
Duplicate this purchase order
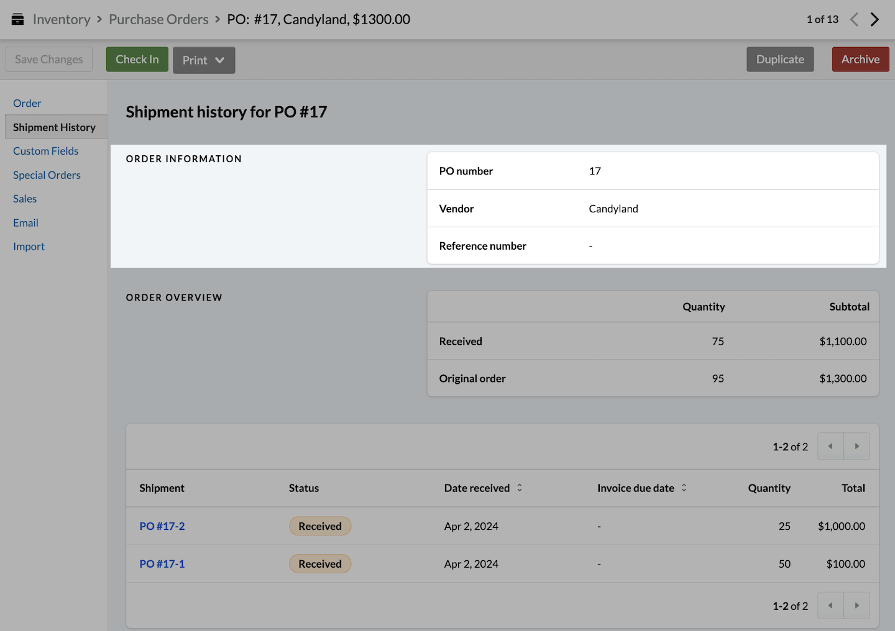tap(780, 60)
